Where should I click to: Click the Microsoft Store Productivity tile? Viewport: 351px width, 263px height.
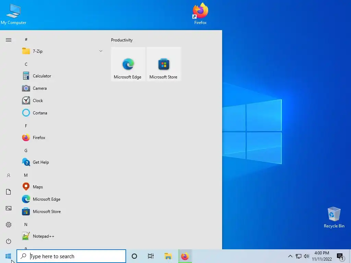[x=164, y=64]
